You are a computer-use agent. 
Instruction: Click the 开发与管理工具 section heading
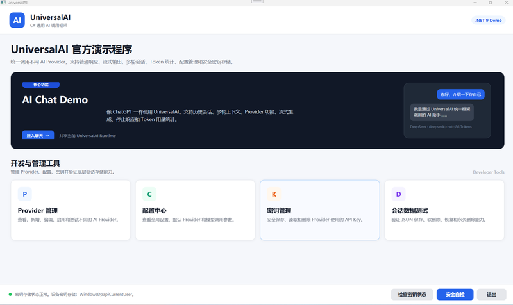(35, 163)
